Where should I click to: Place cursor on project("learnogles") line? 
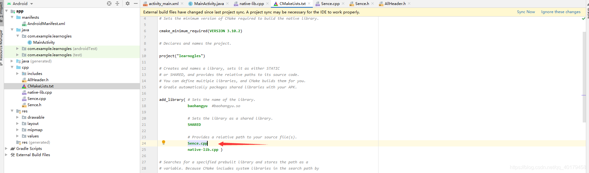click(182, 56)
